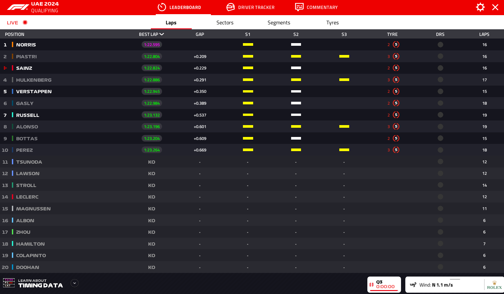
Task: Click the GAP column header
Action: click(x=200, y=34)
